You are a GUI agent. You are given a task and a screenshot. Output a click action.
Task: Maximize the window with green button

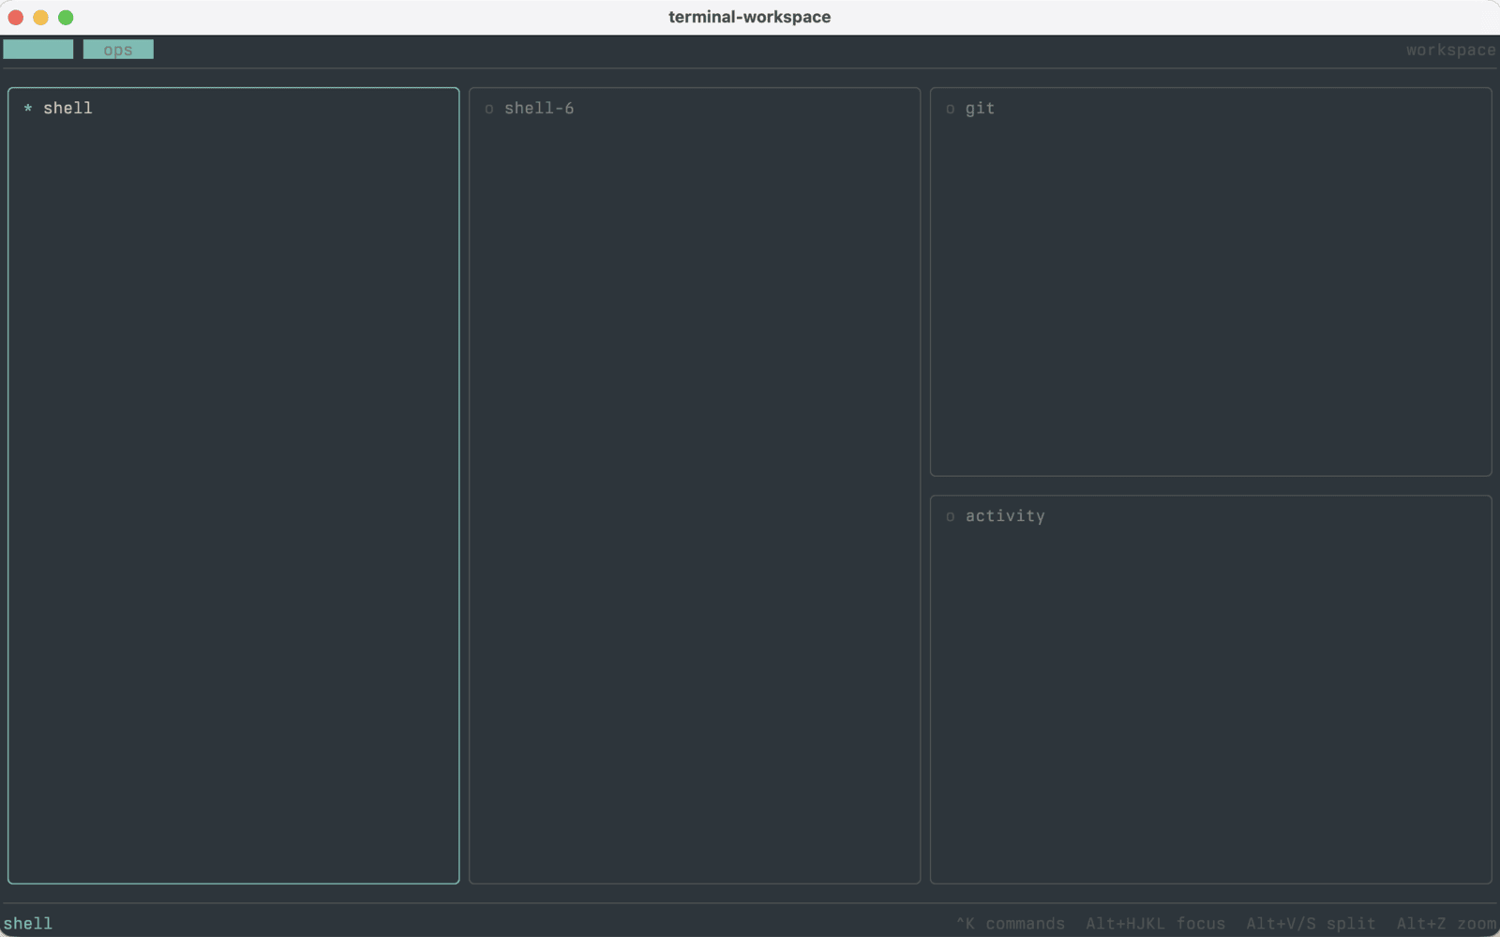click(66, 17)
